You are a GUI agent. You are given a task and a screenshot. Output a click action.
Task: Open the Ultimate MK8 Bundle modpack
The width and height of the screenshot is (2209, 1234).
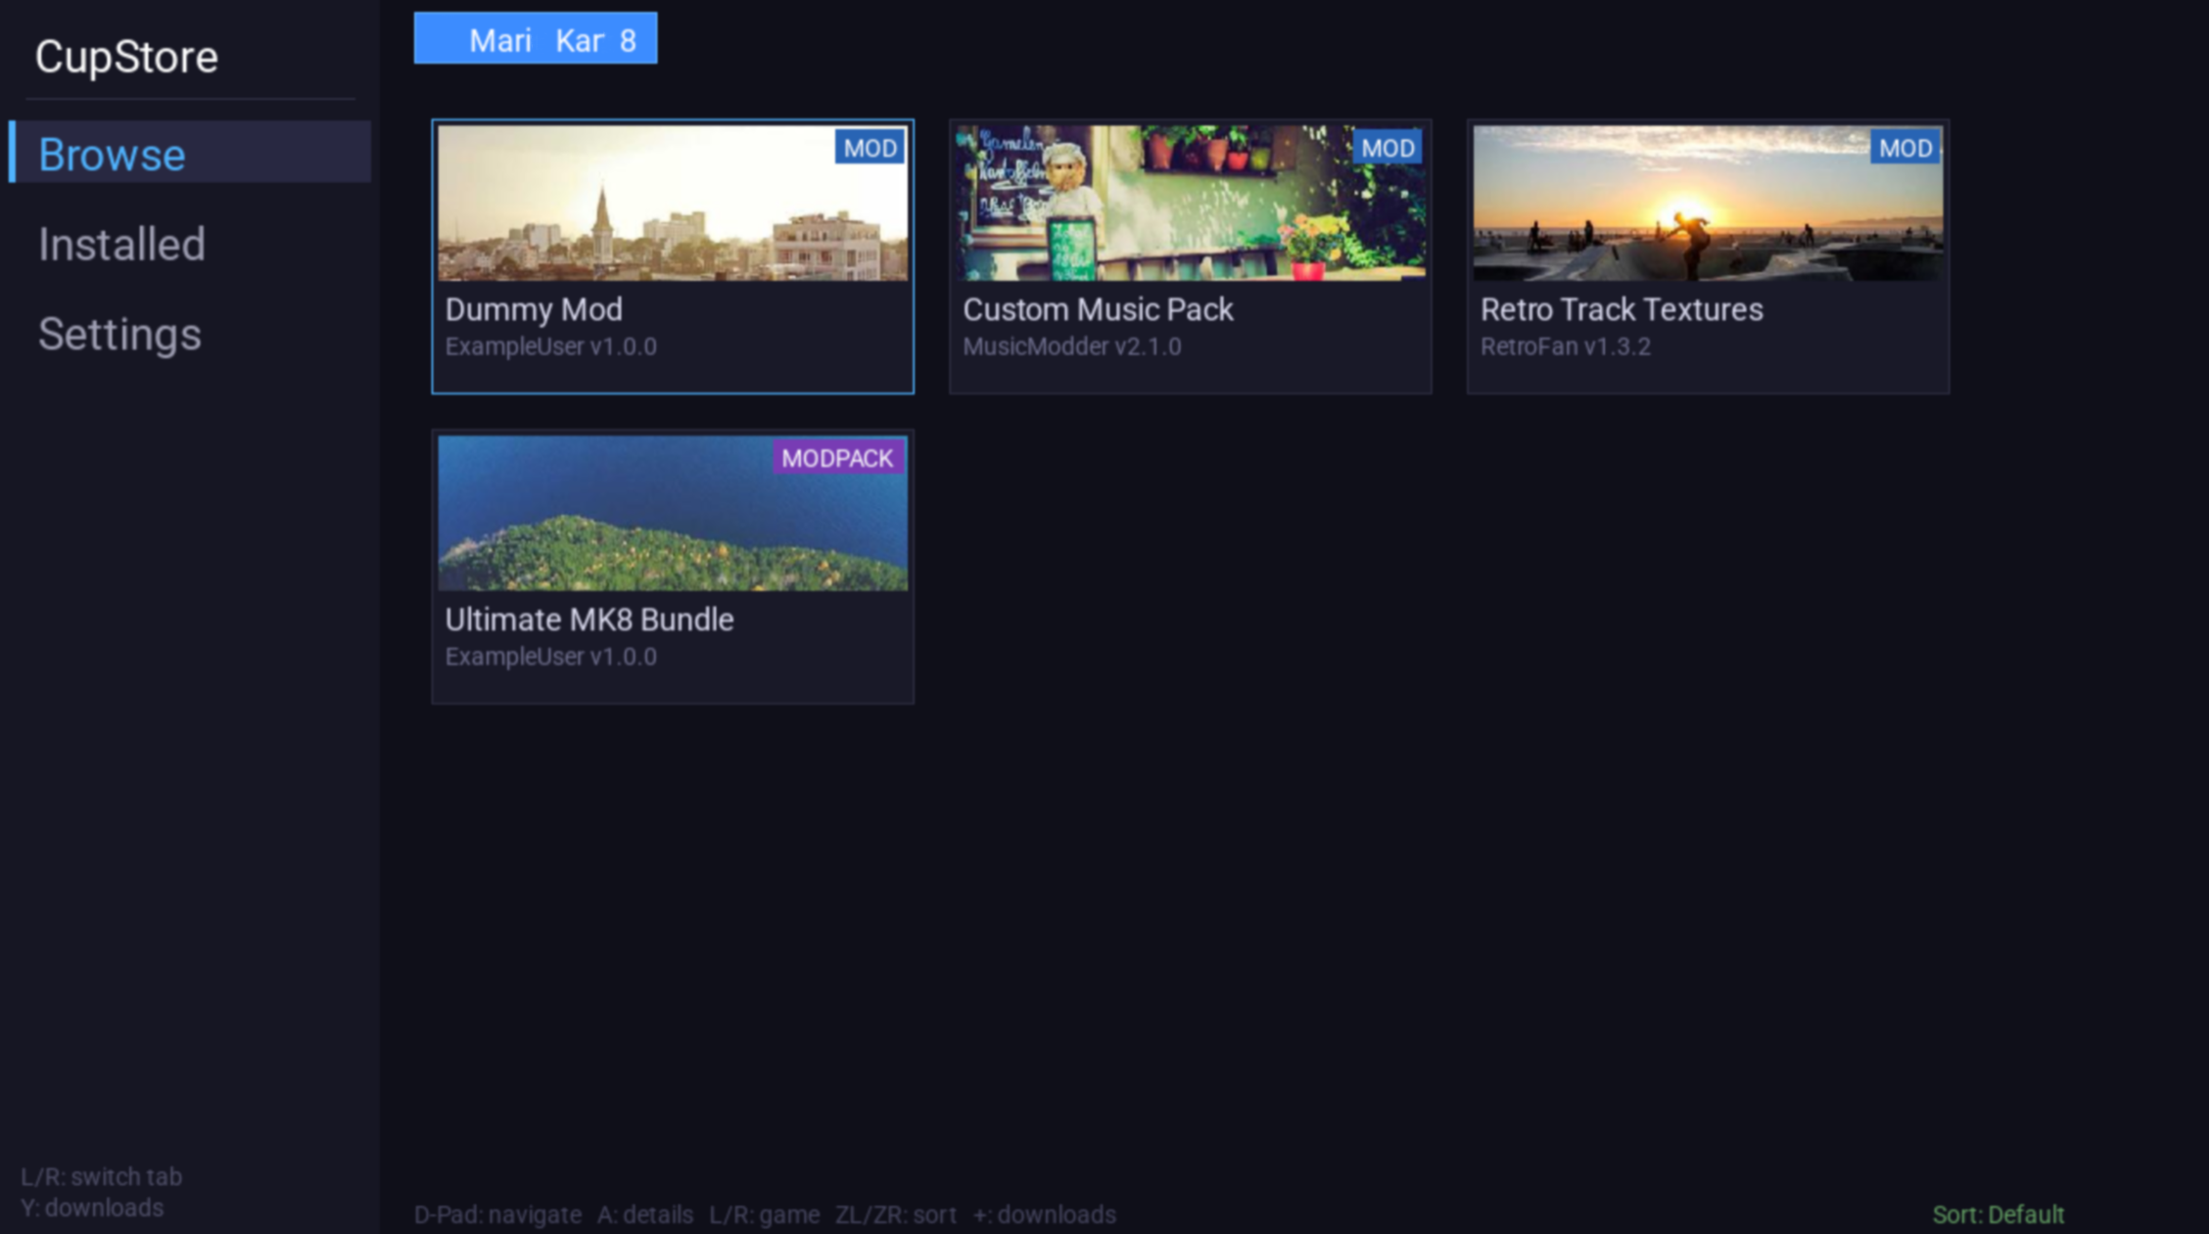[x=672, y=566]
